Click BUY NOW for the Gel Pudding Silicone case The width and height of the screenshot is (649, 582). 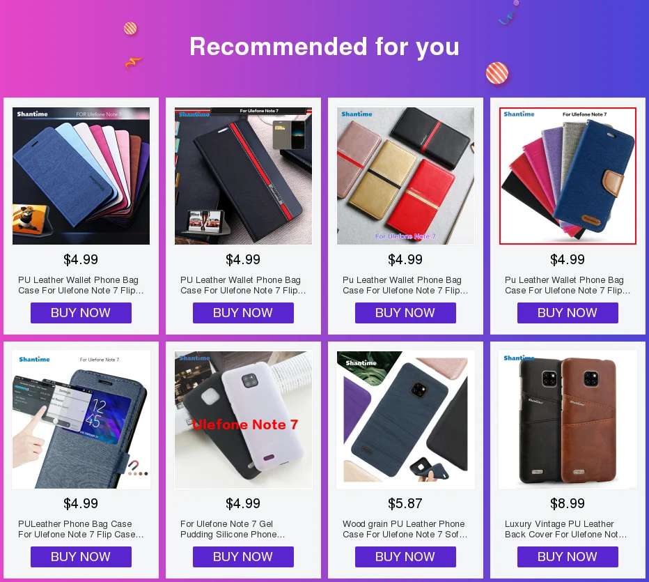click(x=244, y=557)
